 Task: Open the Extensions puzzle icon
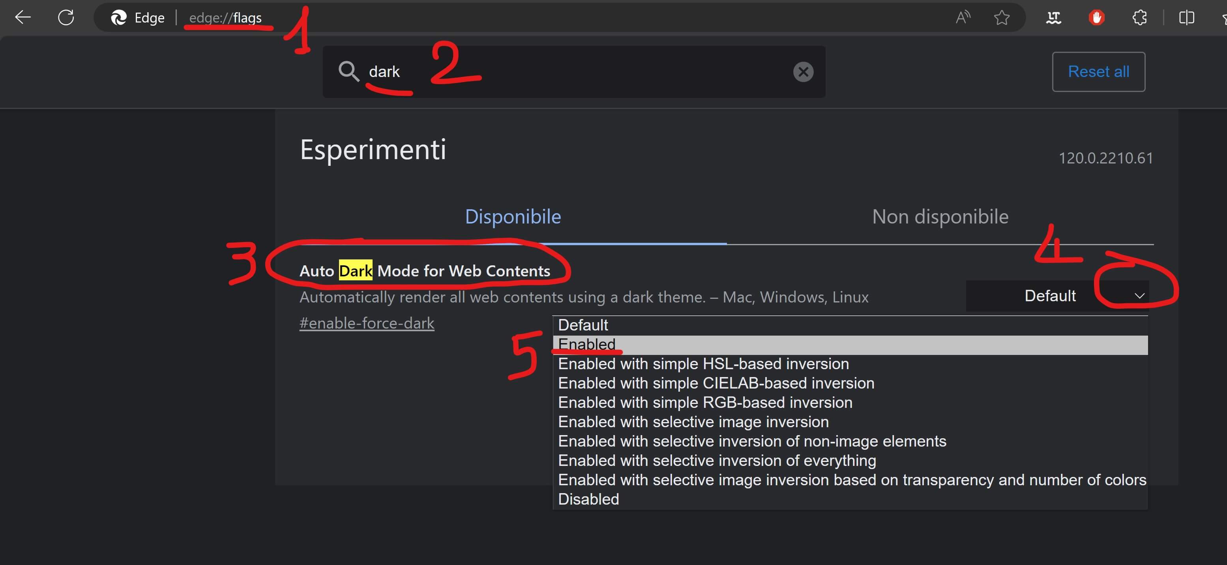1139,18
